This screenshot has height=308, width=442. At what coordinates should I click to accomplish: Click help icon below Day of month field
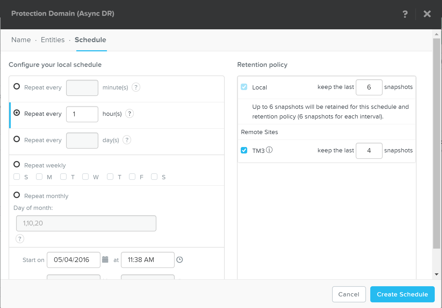coord(20,239)
